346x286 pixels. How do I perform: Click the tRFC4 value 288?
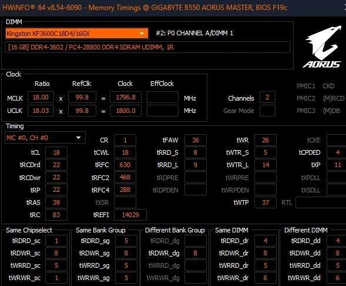point(125,189)
